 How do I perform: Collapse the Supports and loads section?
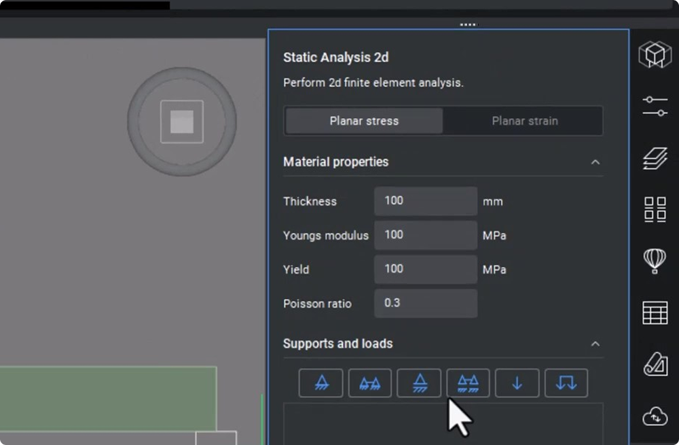pyautogui.click(x=595, y=344)
